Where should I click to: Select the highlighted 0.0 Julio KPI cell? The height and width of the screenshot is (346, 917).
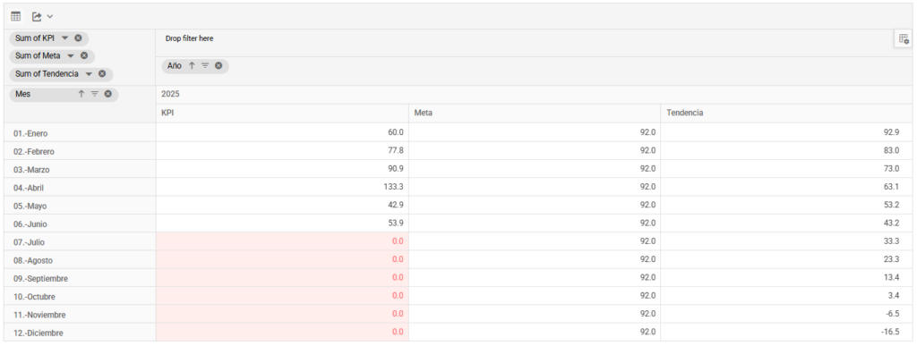point(282,241)
